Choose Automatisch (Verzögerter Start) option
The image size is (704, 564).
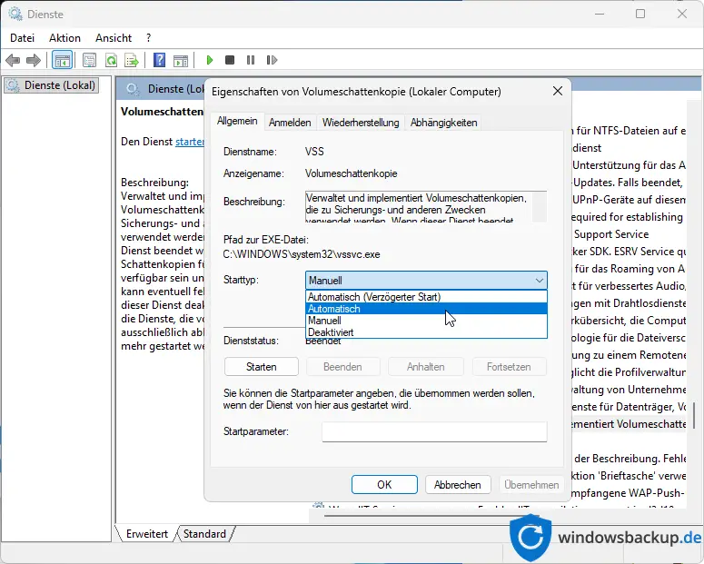coord(427,297)
